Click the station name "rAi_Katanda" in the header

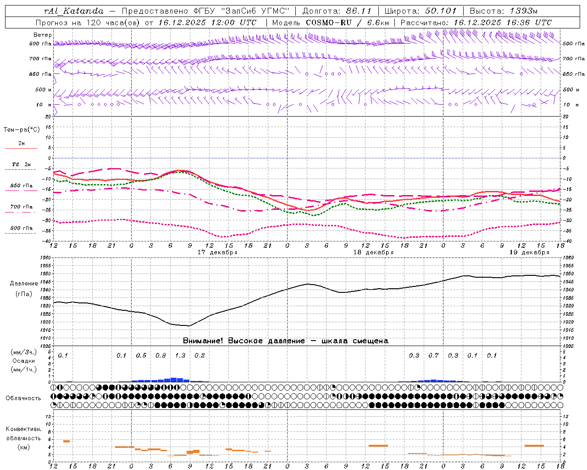[x=74, y=11]
